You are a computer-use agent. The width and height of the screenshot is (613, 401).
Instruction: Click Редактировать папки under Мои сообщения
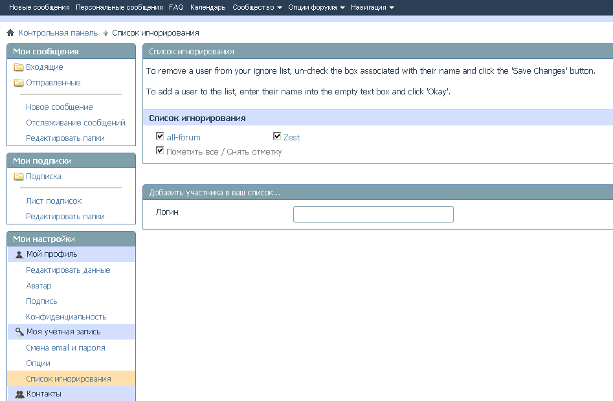click(65, 138)
